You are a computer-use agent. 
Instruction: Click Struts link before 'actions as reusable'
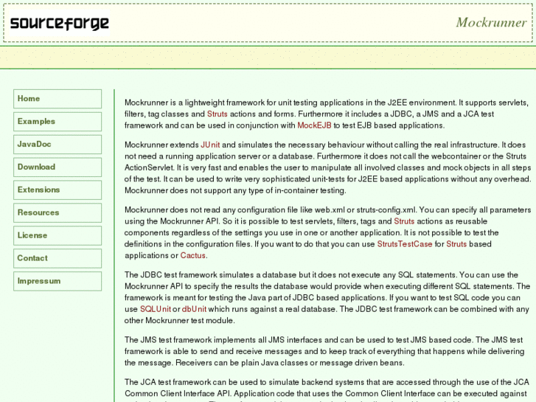coord(404,221)
